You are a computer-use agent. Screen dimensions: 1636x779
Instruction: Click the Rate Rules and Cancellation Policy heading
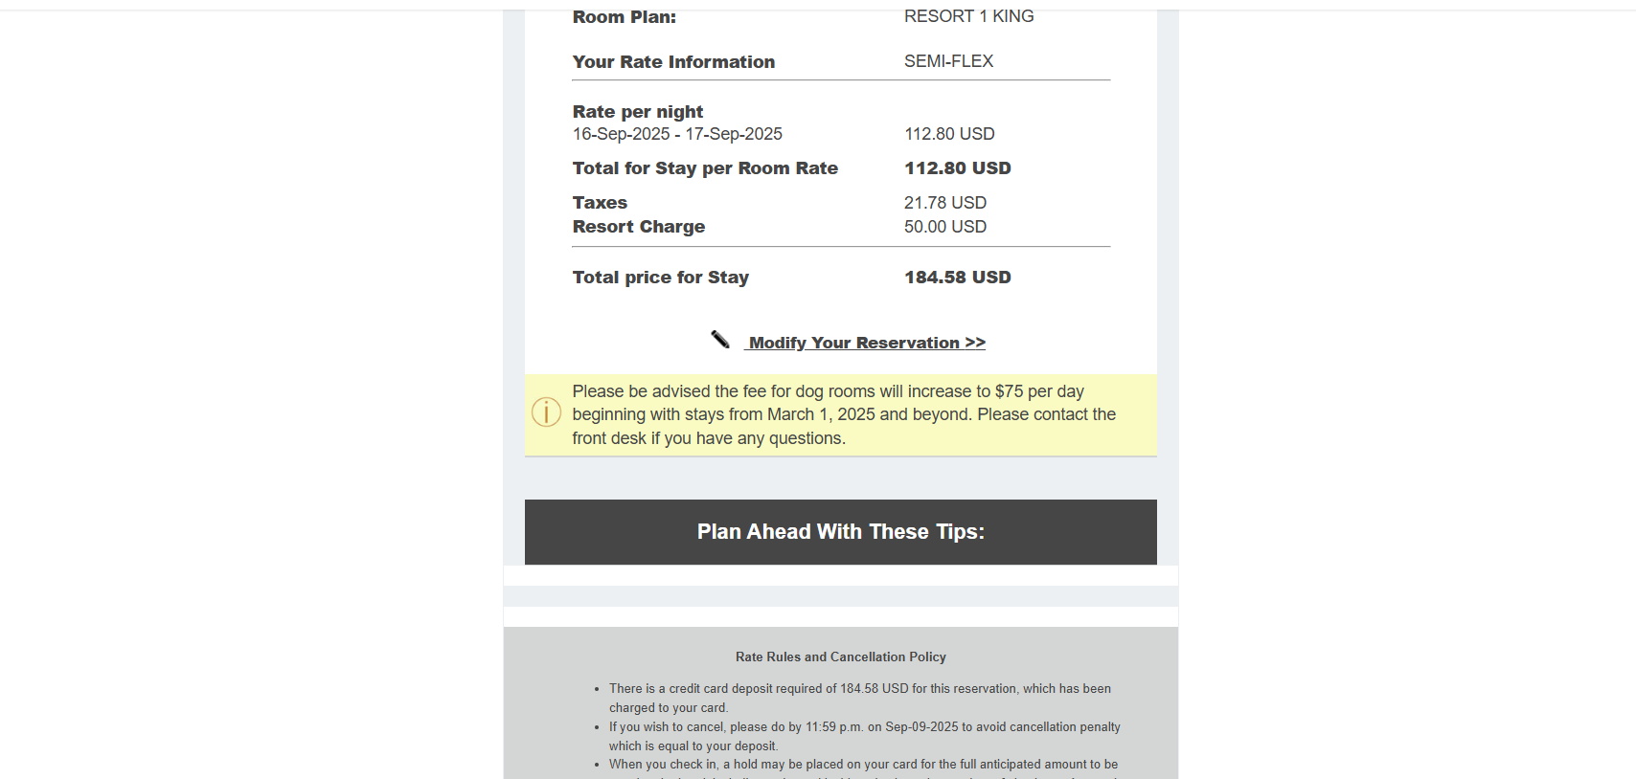[x=840, y=657]
